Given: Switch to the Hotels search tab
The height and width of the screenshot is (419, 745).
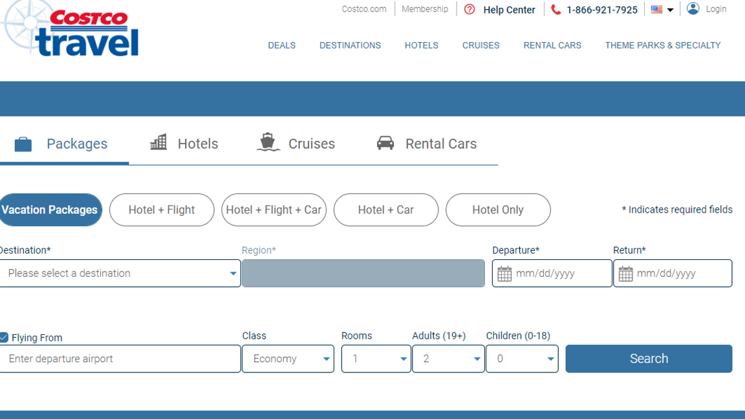Looking at the screenshot, I should coord(184,144).
